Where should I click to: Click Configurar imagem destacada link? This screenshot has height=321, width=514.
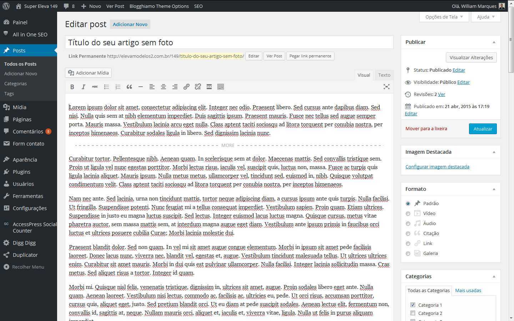437,167
